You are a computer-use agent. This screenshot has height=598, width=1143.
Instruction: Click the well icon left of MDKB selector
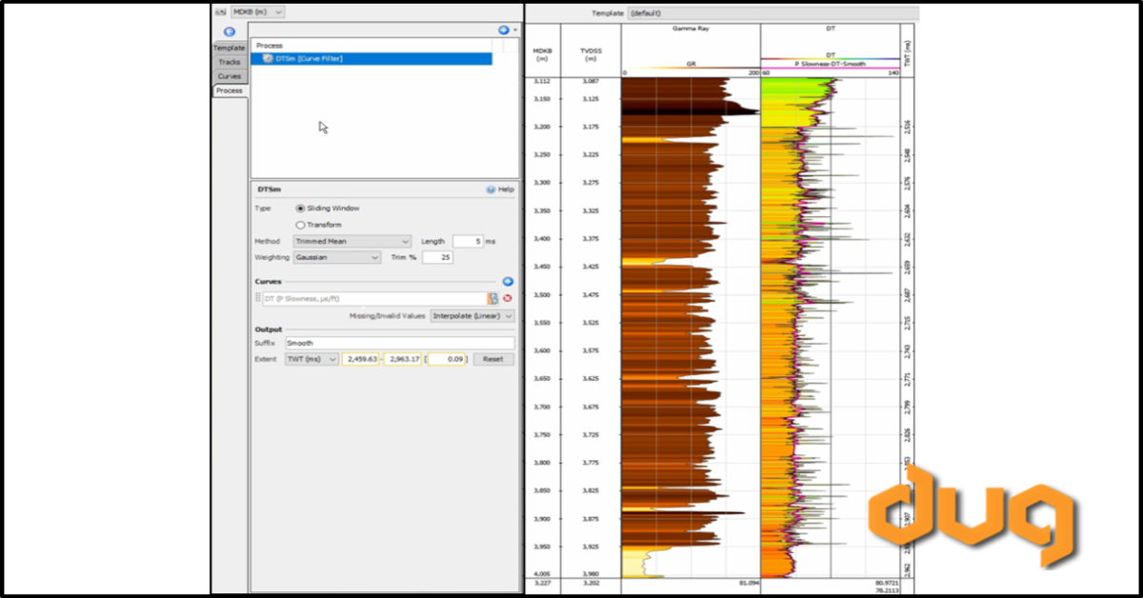tap(220, 12)
